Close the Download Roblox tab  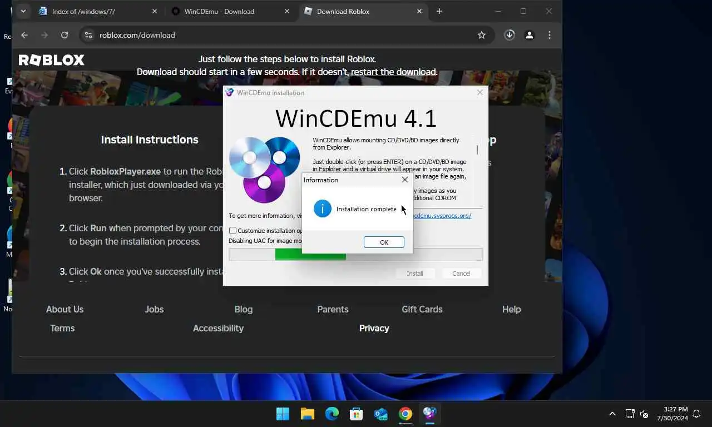click(x=418, y=11)
